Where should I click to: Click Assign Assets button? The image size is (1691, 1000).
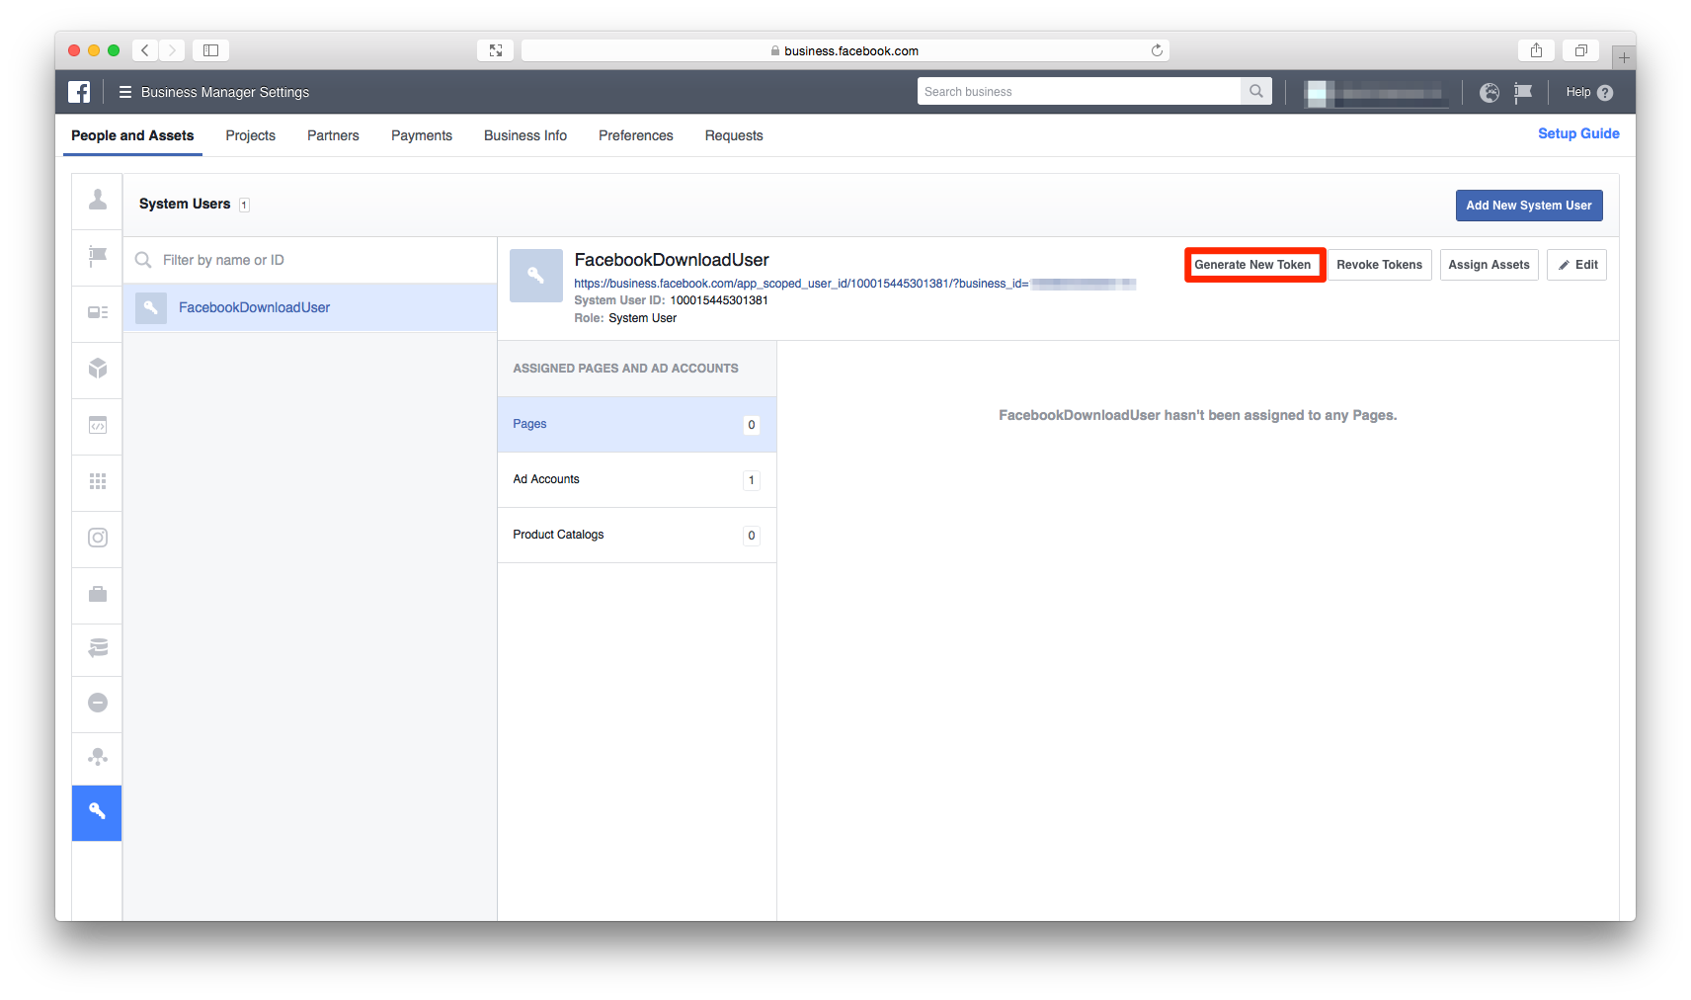[x=1489, y=265]
